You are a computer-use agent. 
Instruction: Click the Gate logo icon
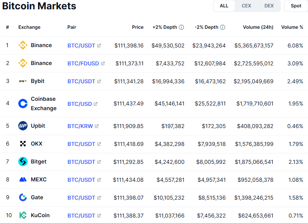(x=23, y=197)
